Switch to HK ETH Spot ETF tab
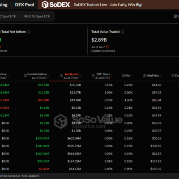Screen dimensions: 179x179 coord(37,16)
